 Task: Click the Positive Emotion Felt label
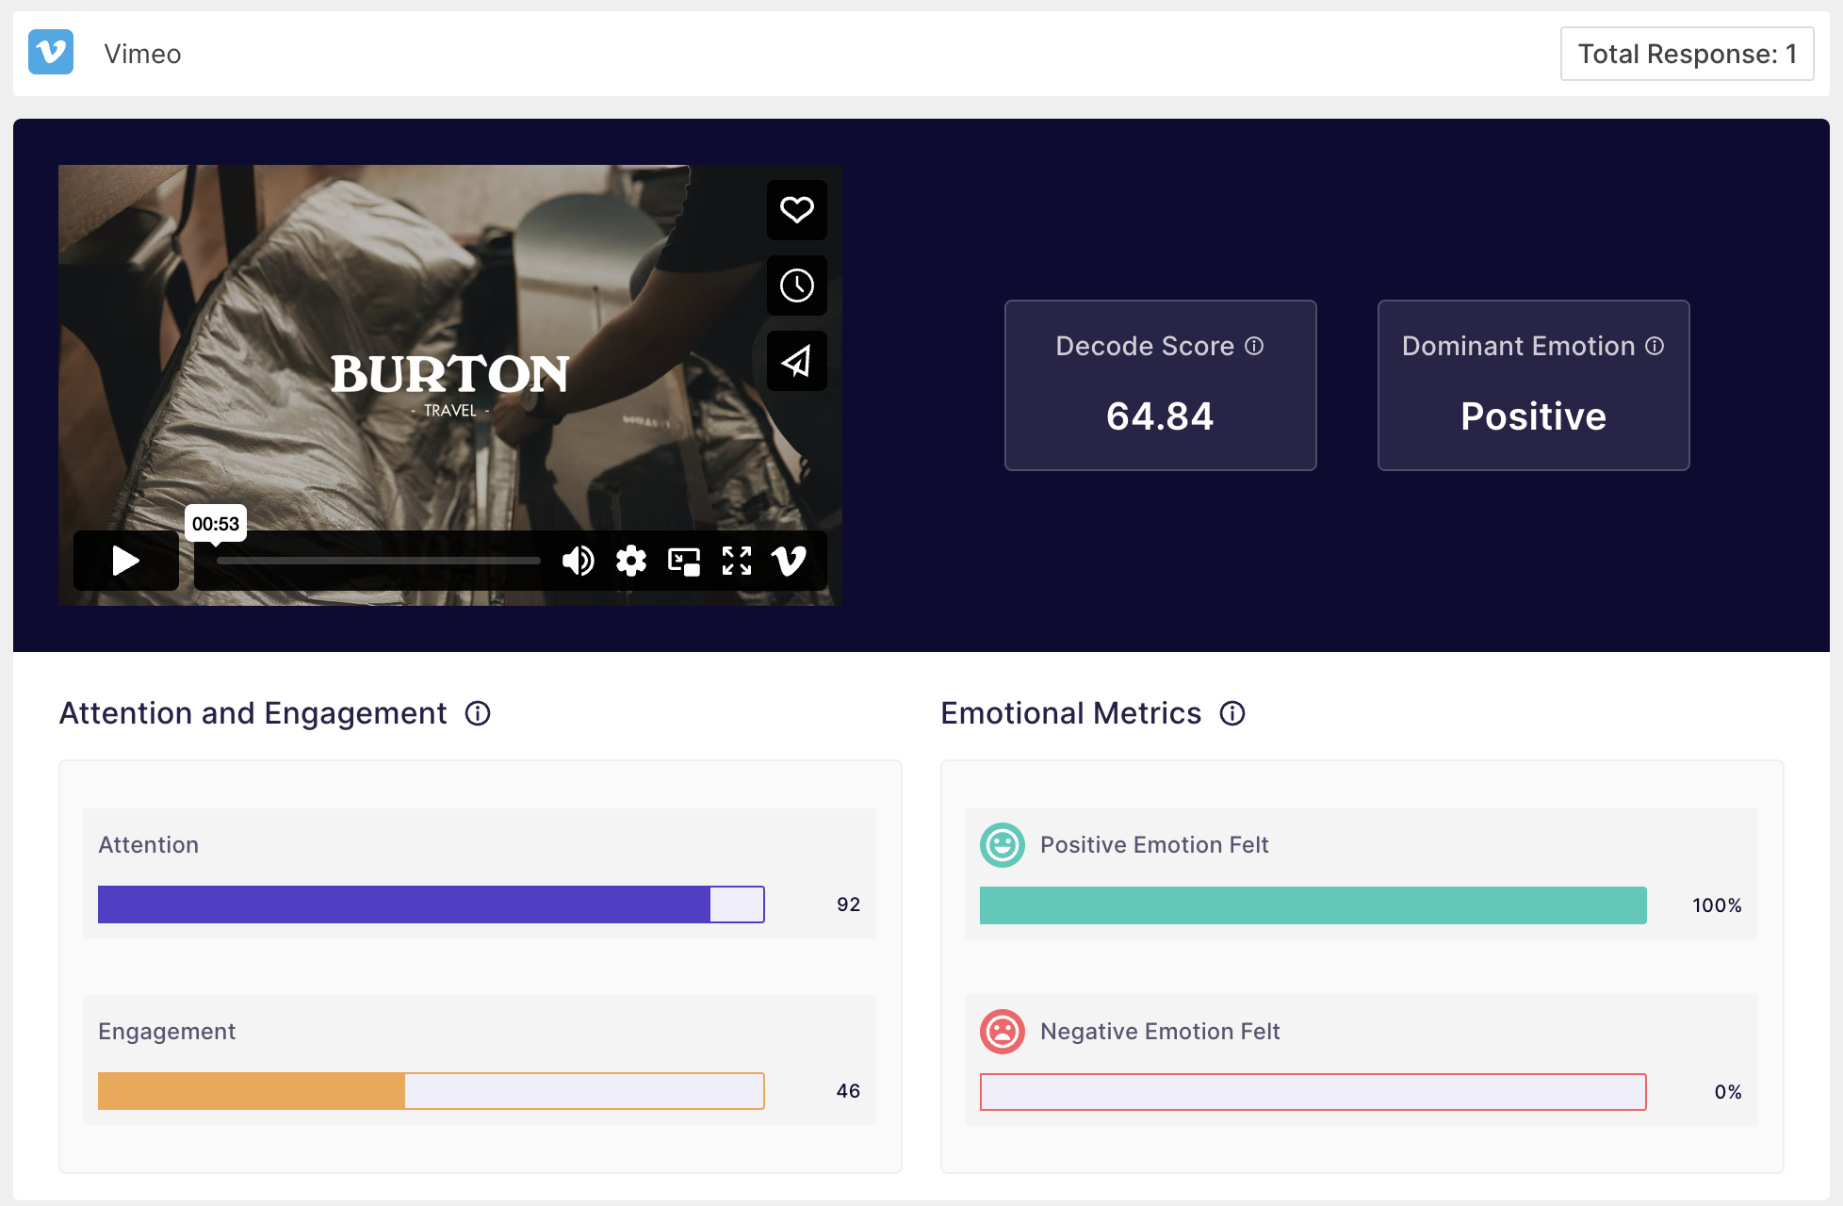(x=1154, y=845)
